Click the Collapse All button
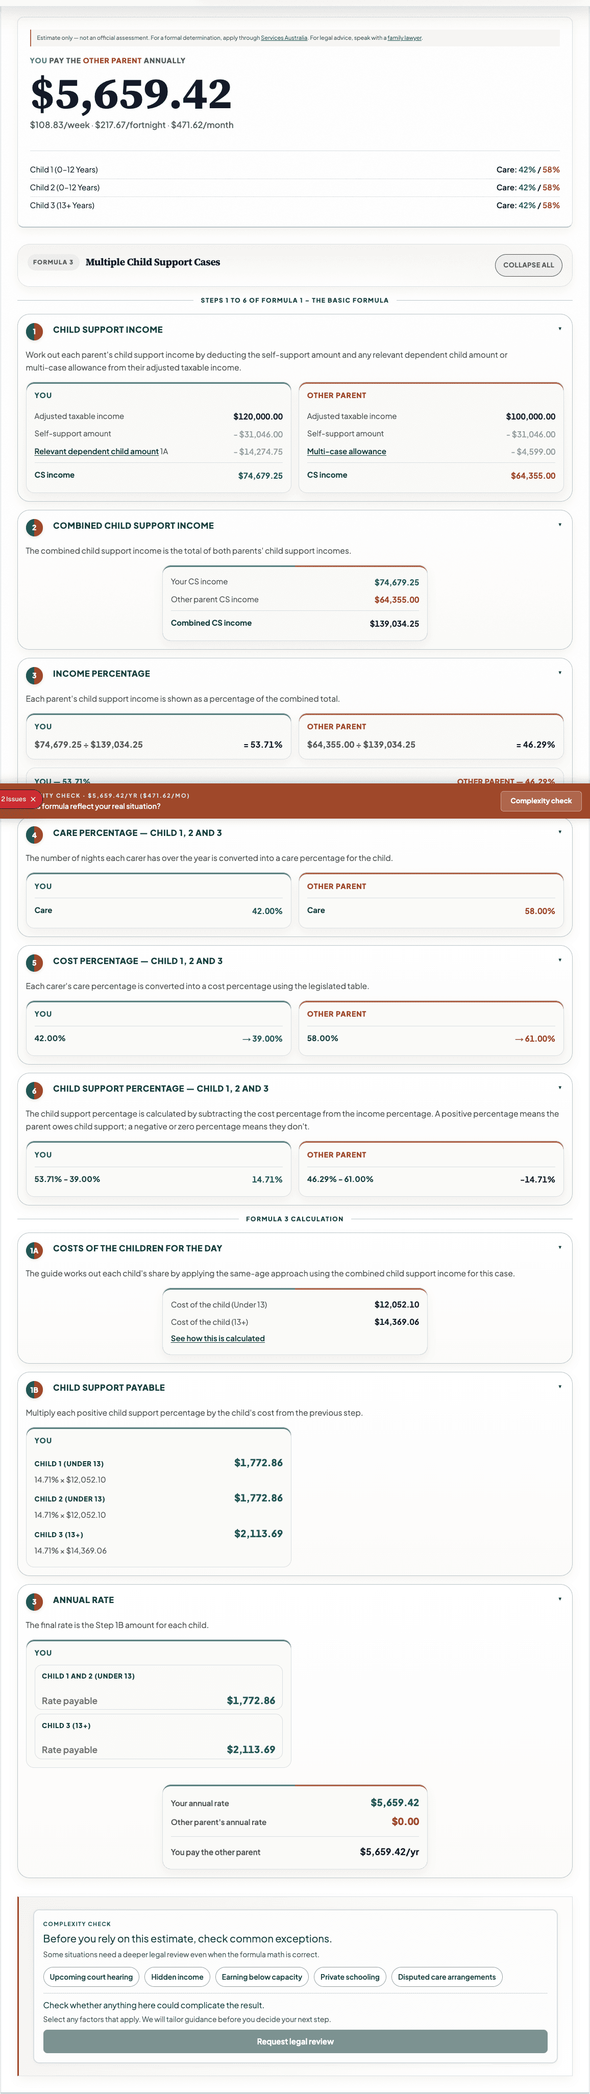The width and height of the screenshot is (590, 2094). (x=528, y=265)
